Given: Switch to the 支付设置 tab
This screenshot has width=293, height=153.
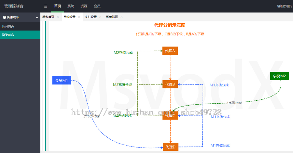Looking at the screenshot, I should click(x=91, y=17).
